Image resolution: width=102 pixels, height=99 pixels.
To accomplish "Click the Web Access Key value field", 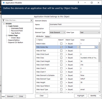I will tap(87, 47).
